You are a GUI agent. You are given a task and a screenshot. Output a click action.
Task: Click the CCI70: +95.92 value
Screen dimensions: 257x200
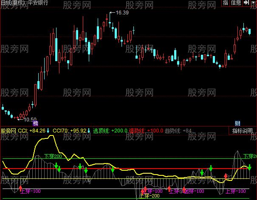[69, 131]
